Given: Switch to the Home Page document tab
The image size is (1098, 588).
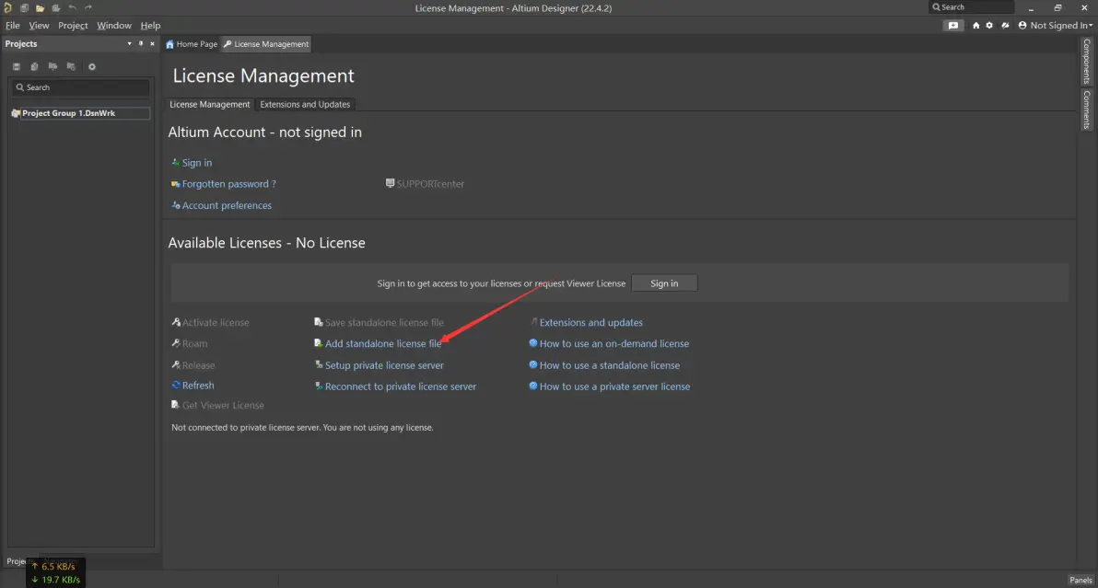Looking at the screenshot, I should 192,44.
